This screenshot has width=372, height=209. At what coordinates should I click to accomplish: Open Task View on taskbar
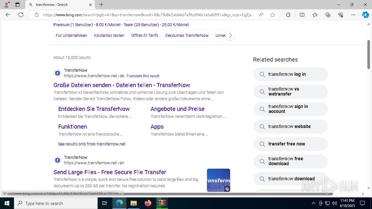pos(105,203)
